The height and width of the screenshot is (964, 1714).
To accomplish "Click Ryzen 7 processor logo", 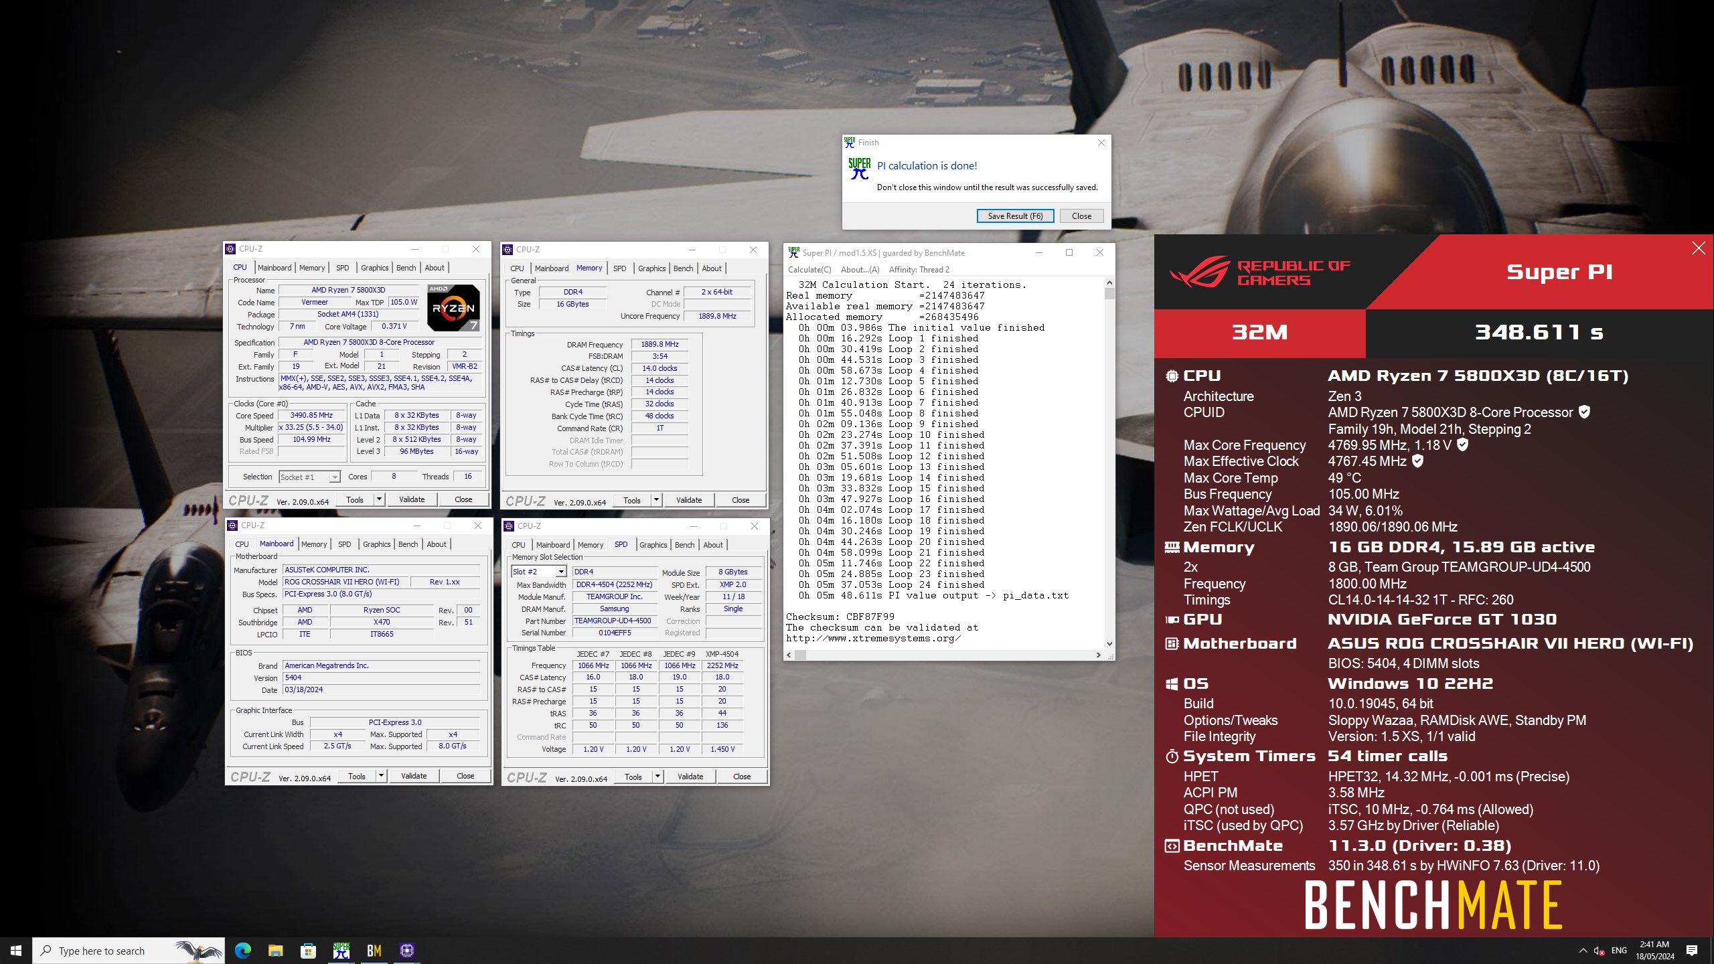I will pyautogui.click(x=453, y=308).
